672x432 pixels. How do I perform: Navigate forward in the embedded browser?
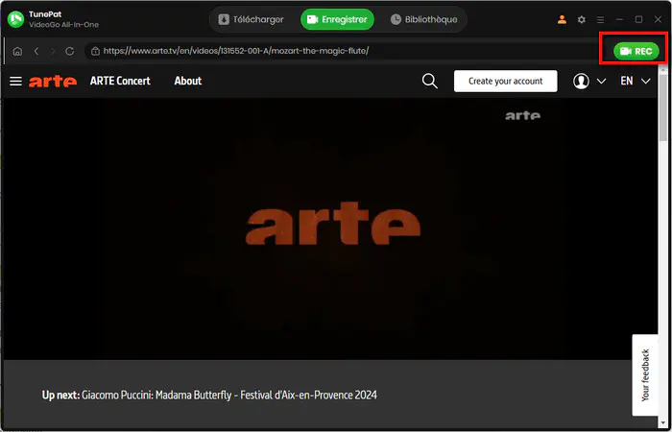53,52
